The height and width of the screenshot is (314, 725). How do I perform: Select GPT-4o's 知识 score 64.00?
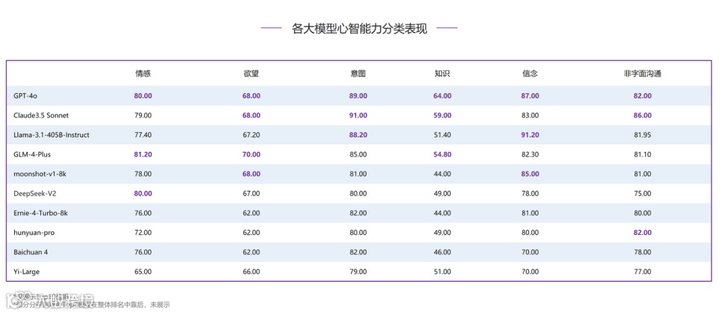(x=442, y=96)
